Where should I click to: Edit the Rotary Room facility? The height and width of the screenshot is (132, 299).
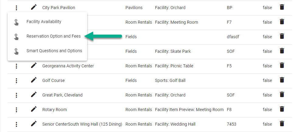tap(34, 109)
